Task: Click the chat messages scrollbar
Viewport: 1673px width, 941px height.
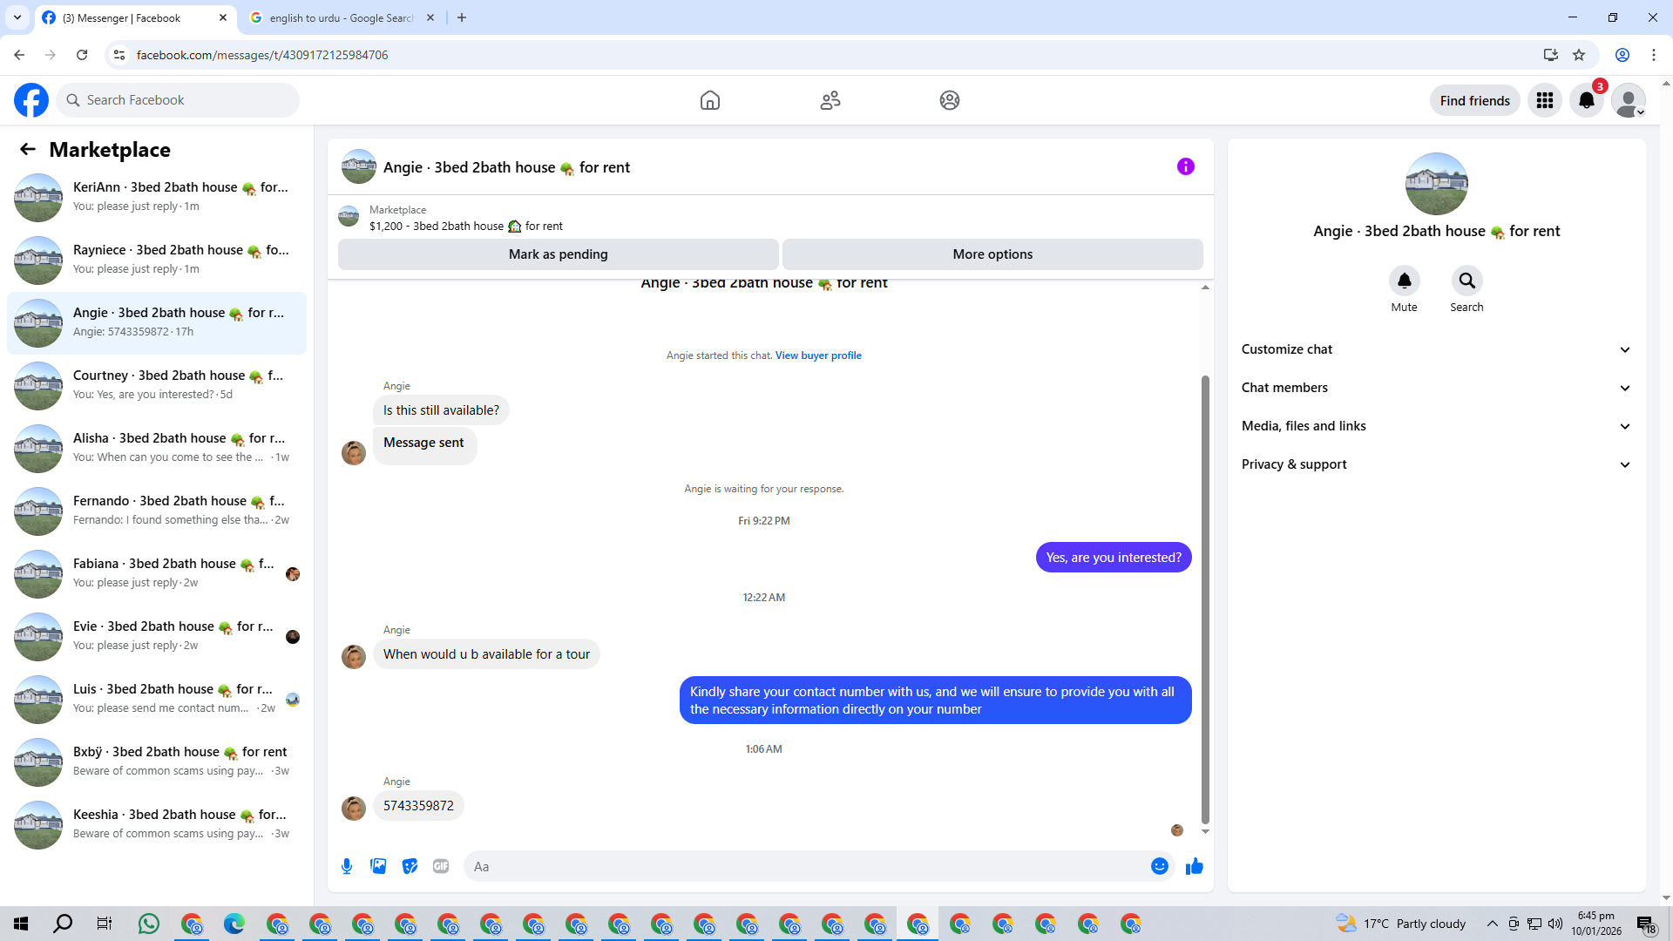Action: 1205,599
